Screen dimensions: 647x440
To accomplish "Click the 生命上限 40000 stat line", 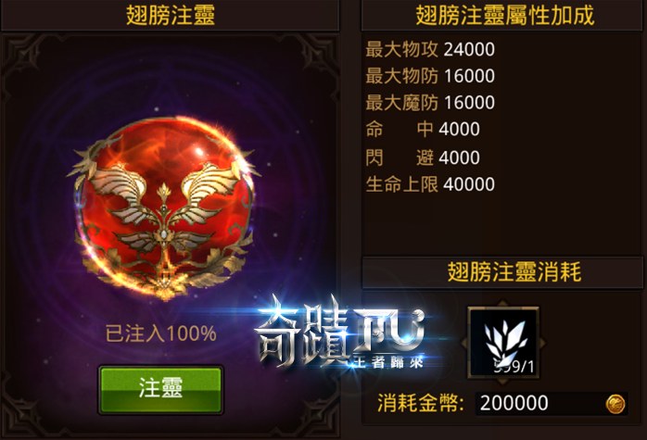I will [430, 184].
